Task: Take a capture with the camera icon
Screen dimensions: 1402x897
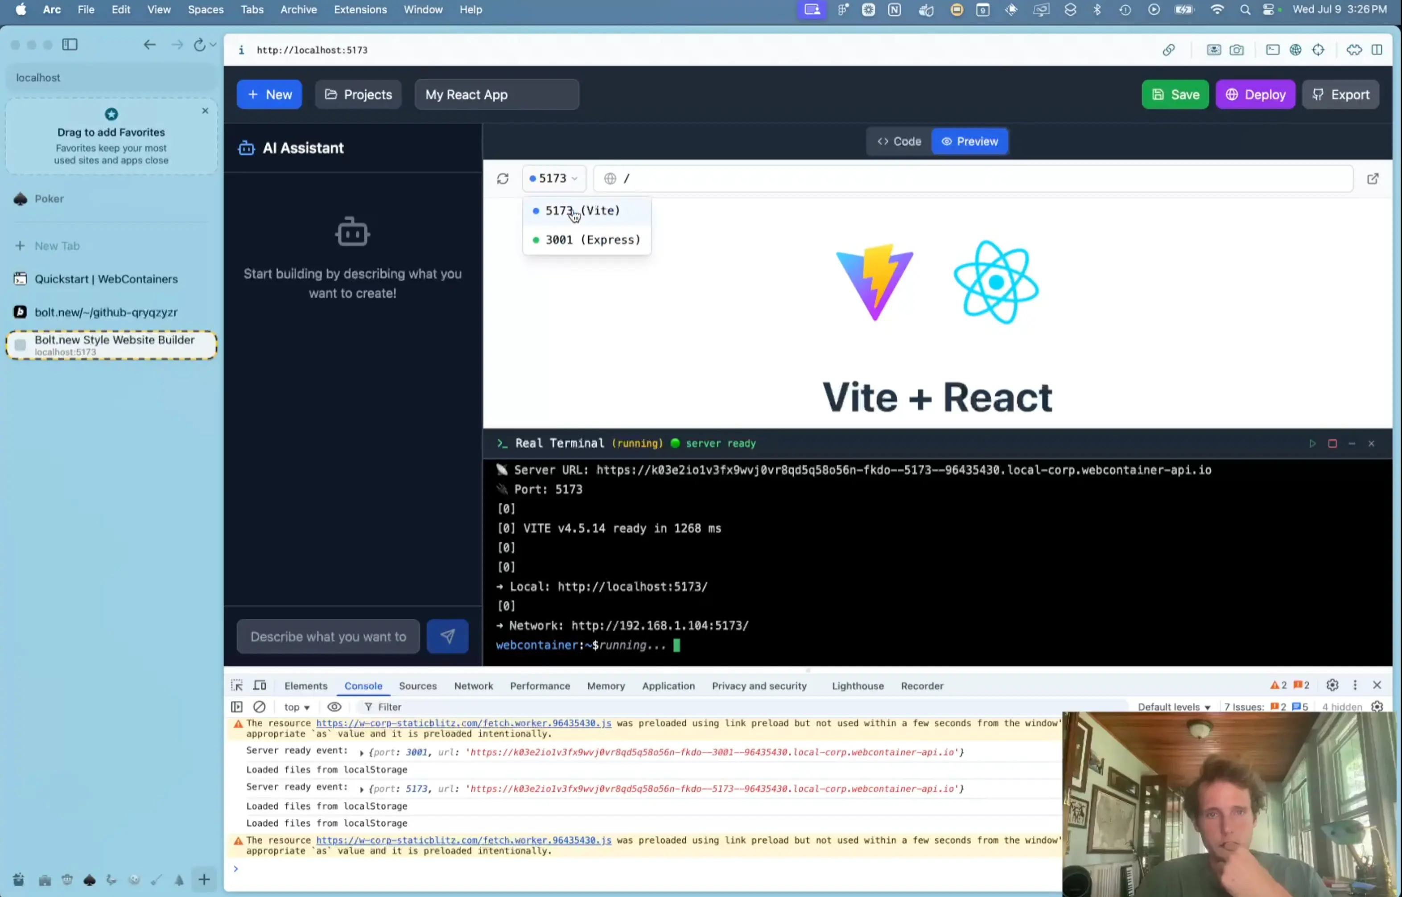Action: click(1237, 50)
